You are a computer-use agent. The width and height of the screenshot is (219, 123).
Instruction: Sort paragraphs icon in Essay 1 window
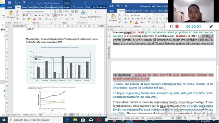point(67,19)
